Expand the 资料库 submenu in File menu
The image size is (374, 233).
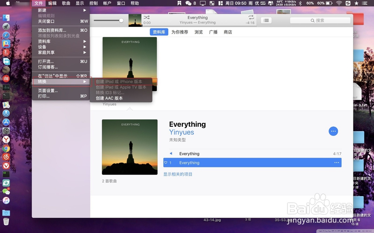pyautogui.click(x=61, y=41)
